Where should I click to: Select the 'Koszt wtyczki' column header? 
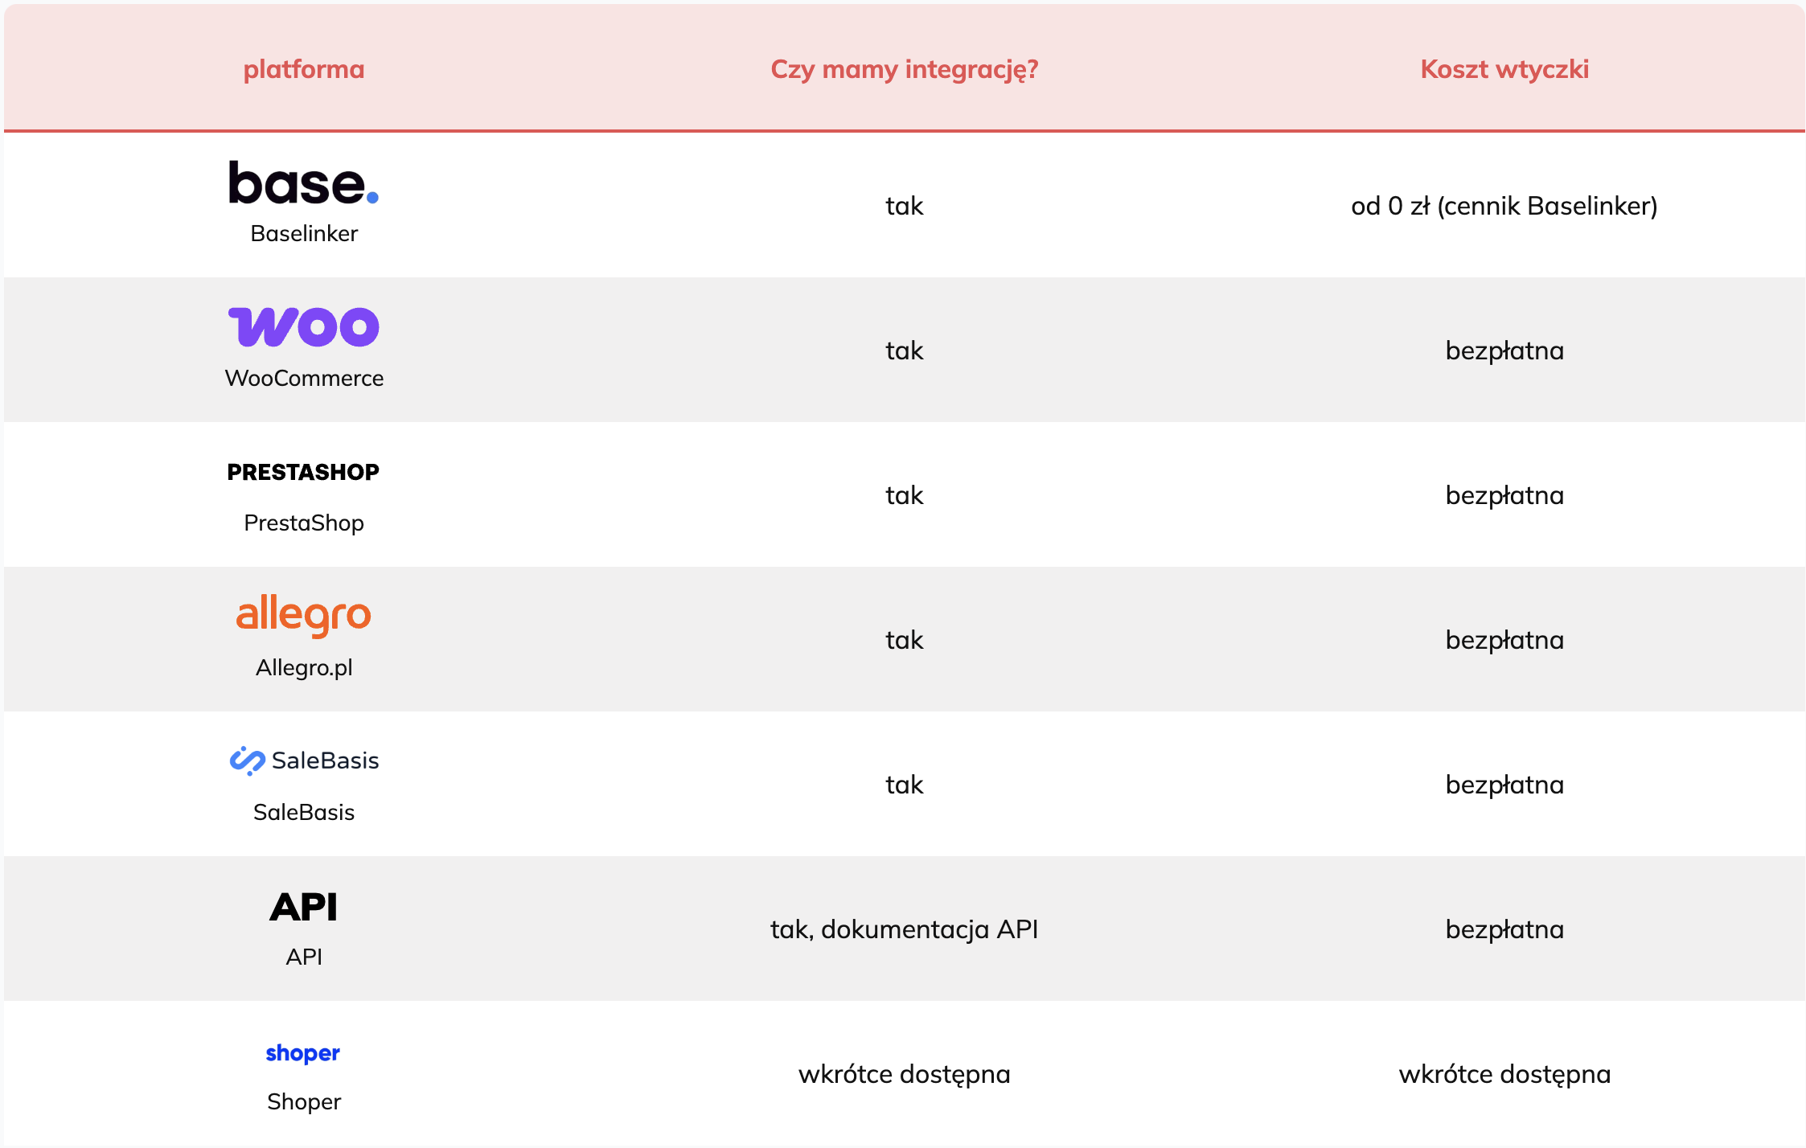click(x=1504, y=69)
